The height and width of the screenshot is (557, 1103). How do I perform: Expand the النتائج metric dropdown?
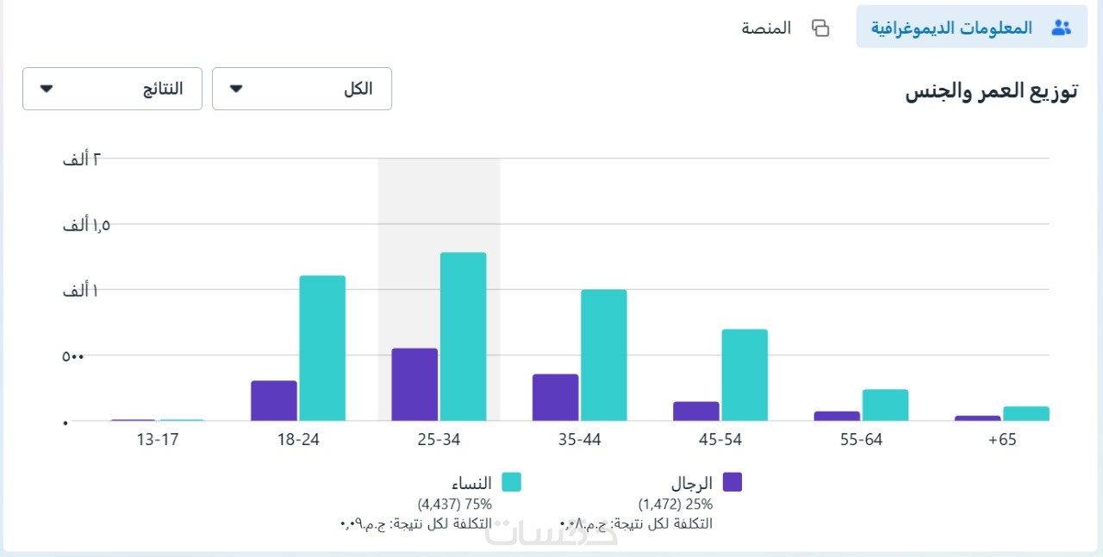[112, 89]
